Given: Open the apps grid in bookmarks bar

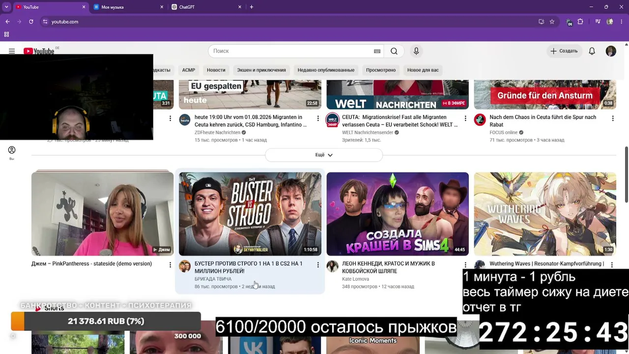Looking at the screenshot, I should pyautogui.click(x=6, y=34).
